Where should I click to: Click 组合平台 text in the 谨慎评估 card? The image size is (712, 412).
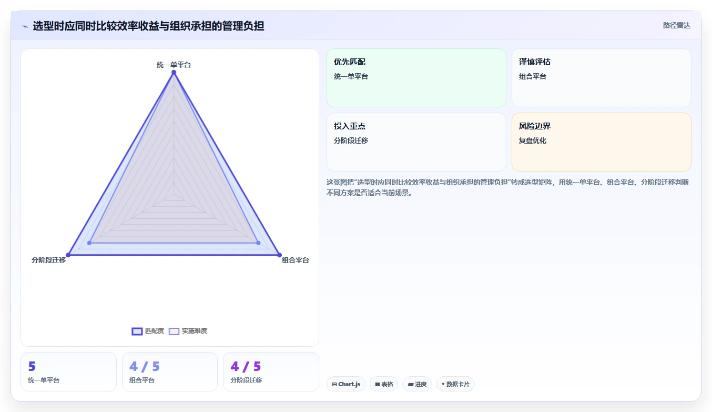click(533, 76)
